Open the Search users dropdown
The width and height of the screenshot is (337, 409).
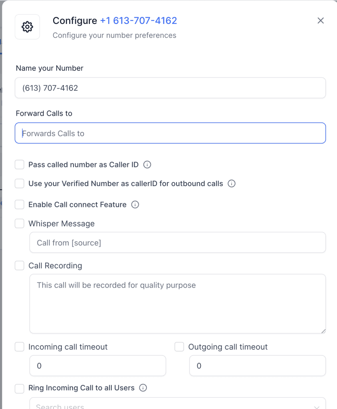177,405
